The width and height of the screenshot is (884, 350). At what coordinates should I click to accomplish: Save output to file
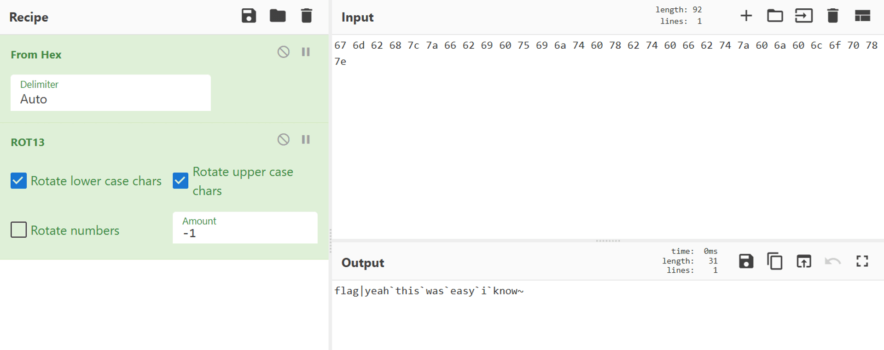(x=746, y=261)
